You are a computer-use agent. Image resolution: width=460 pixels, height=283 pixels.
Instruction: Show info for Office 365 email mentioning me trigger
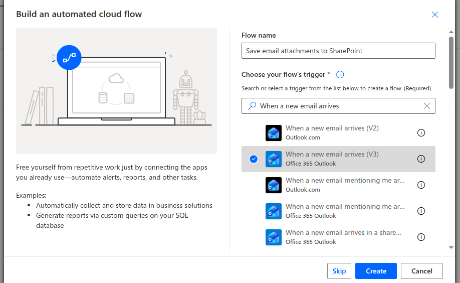421,211
